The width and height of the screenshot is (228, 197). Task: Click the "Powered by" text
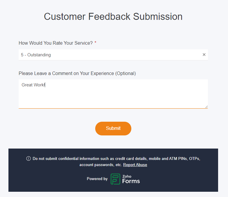(x=97, y=179)
